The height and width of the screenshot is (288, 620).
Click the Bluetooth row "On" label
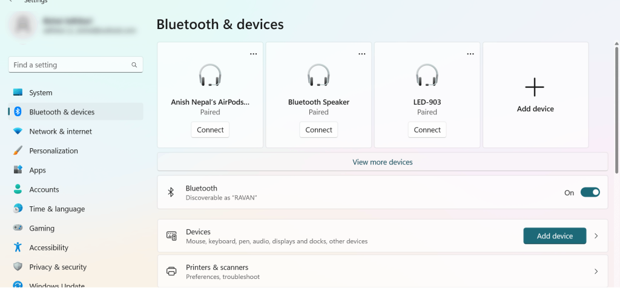pos(569,193)
